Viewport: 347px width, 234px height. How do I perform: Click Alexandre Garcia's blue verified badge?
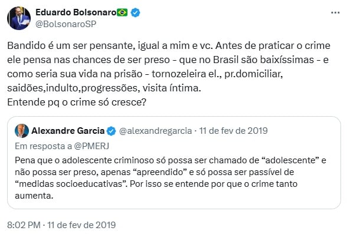pos(111,131)
